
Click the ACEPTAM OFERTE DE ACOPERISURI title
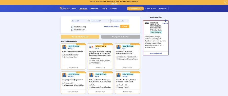point(156,24)
